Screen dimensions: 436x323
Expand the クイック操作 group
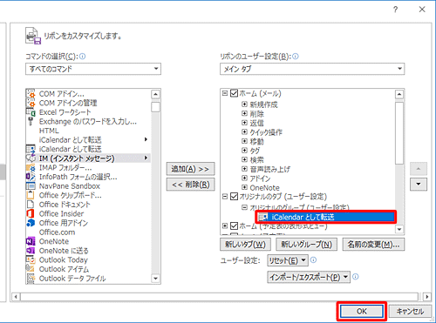pyautogui.click(x=244, y=131)
